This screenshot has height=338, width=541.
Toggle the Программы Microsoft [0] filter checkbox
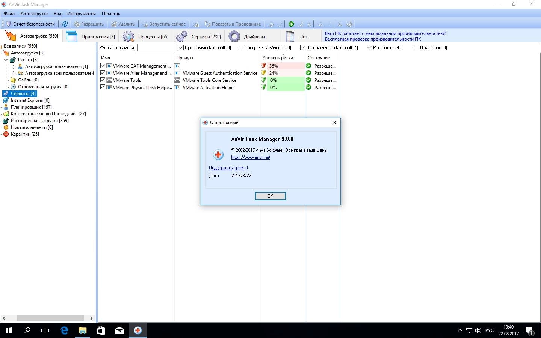click(x=181, y=48)
